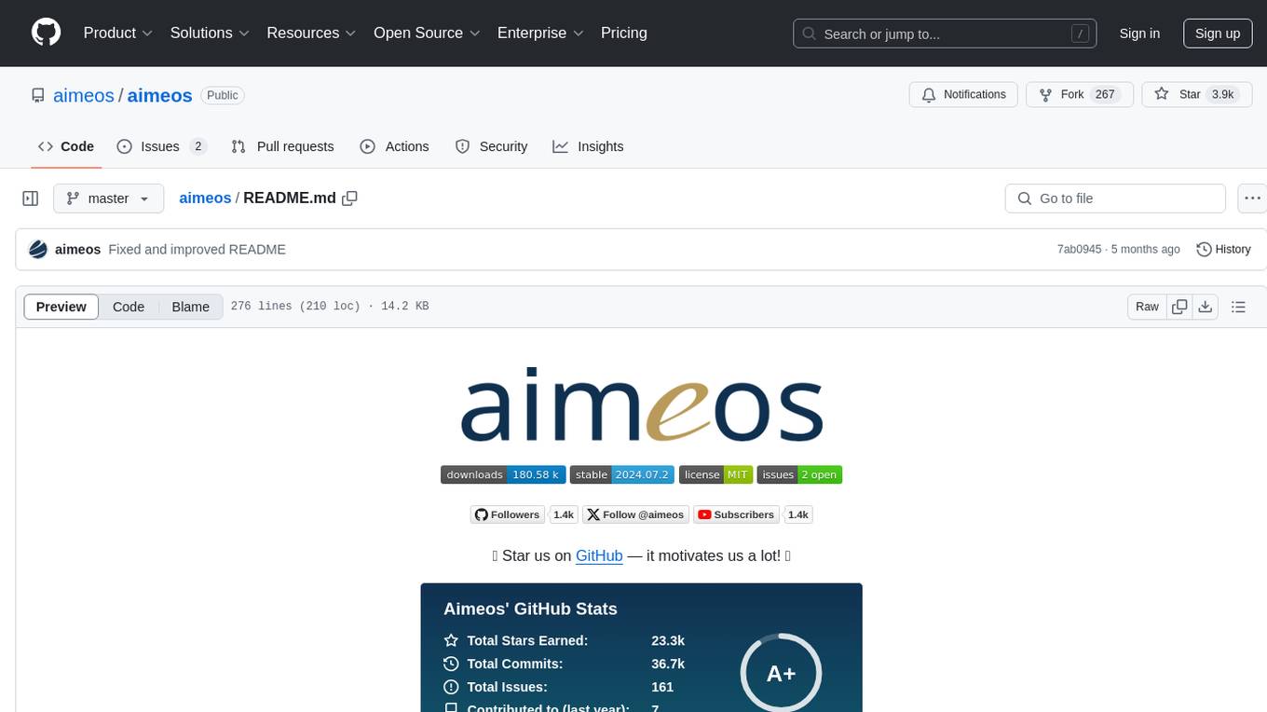Switch to the Code tab

66,146
